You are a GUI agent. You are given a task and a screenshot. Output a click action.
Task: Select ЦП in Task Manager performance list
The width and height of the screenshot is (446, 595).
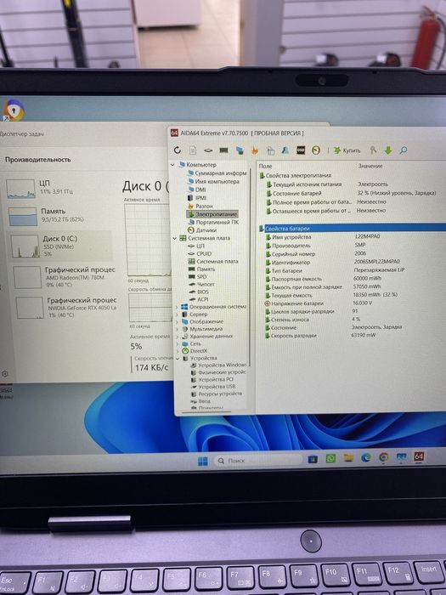pyautogui.click(x=57, y=188)
